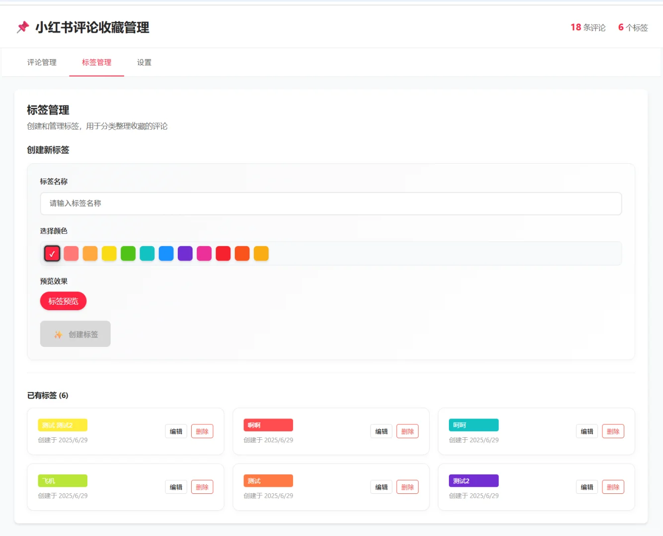The width and height of the screenshot is (663, 536).
Task: Select the teal color swatch
Action: pos(147,253)
